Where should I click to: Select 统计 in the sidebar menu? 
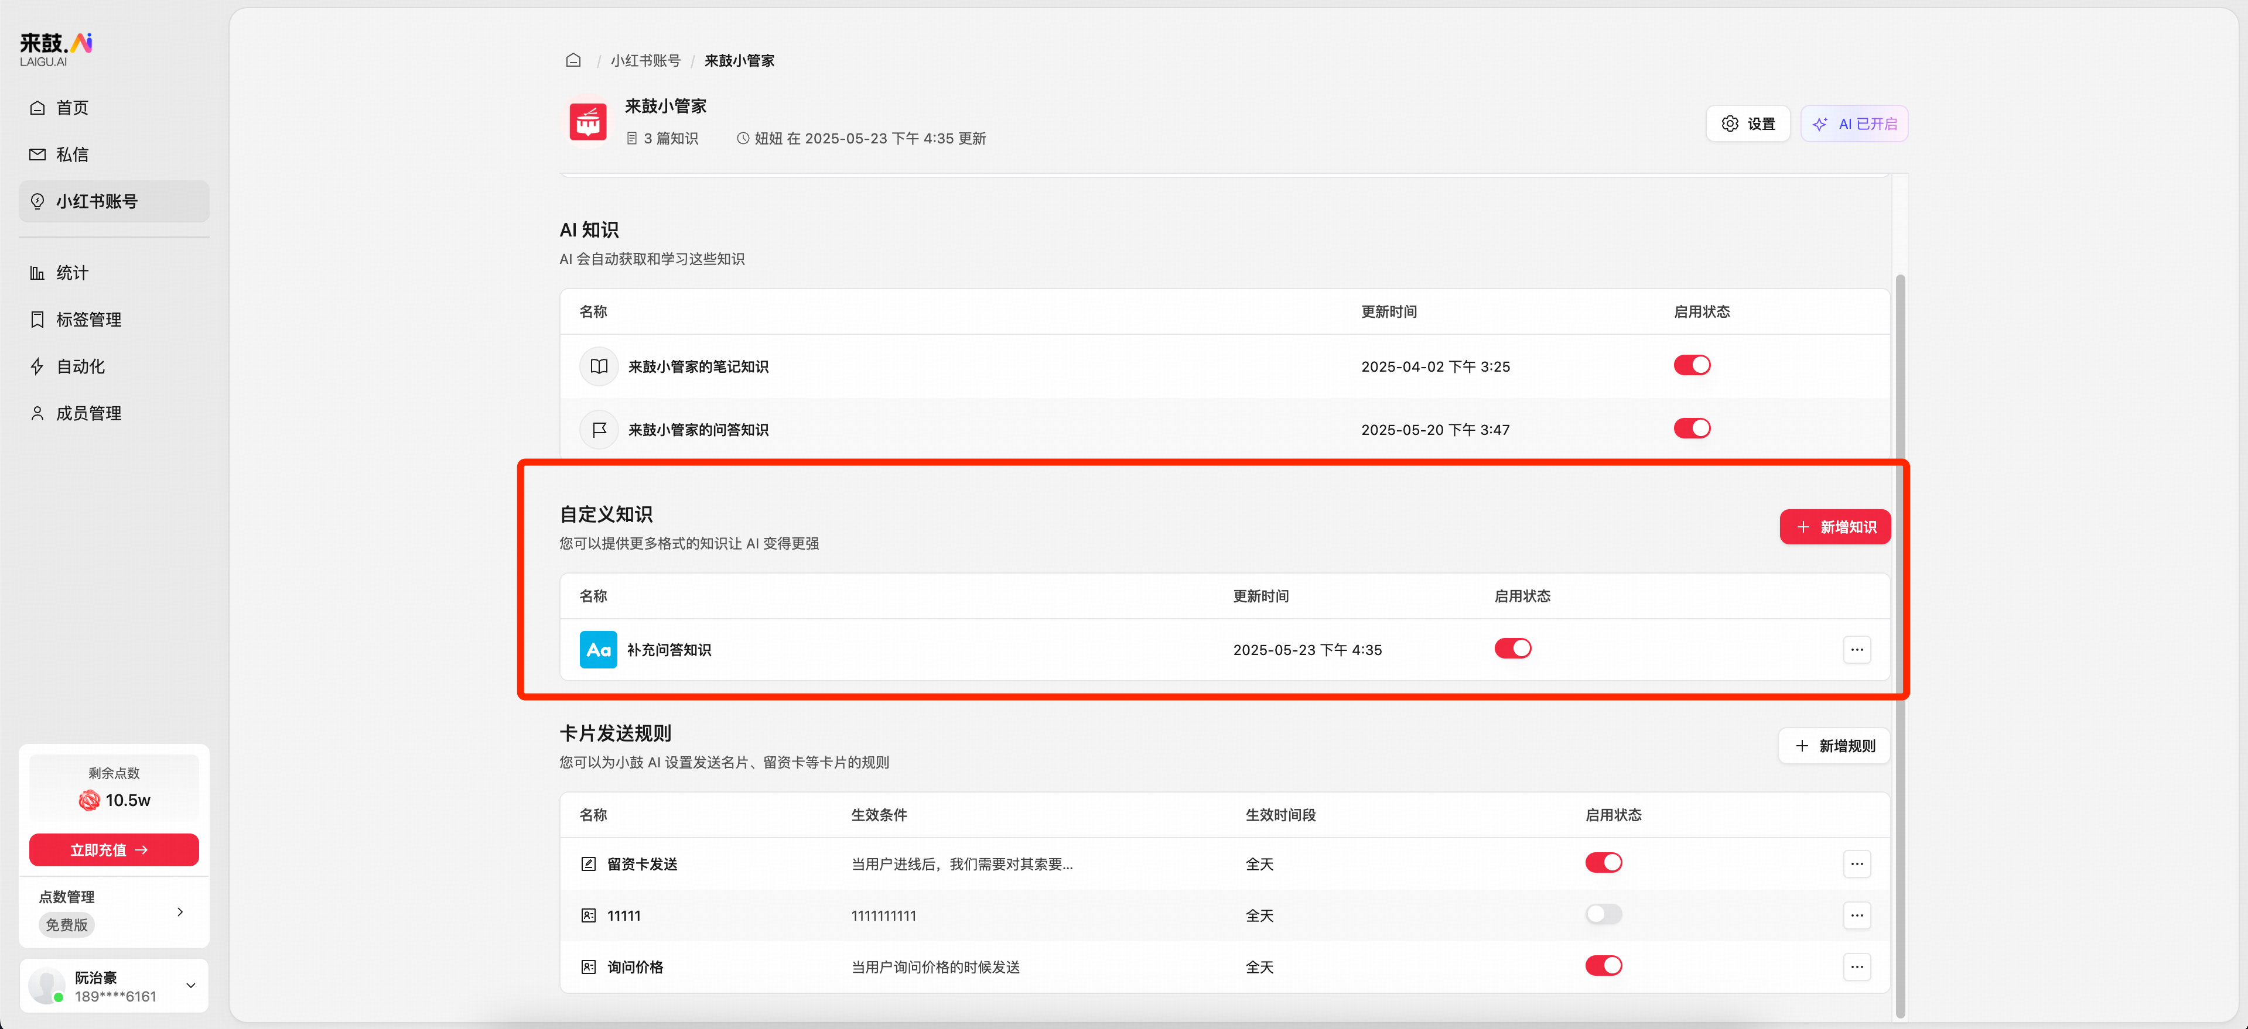coord(73,272)
